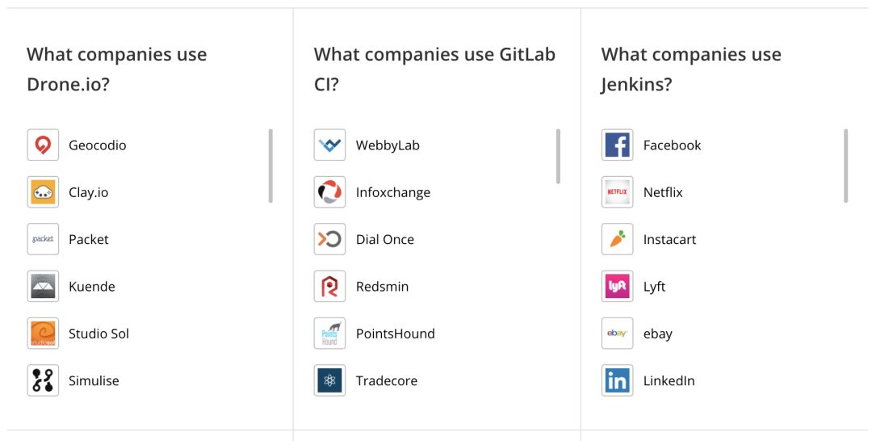Open the Dial Once company link
This screenshot has height=441, width=872.
point(384,240)
